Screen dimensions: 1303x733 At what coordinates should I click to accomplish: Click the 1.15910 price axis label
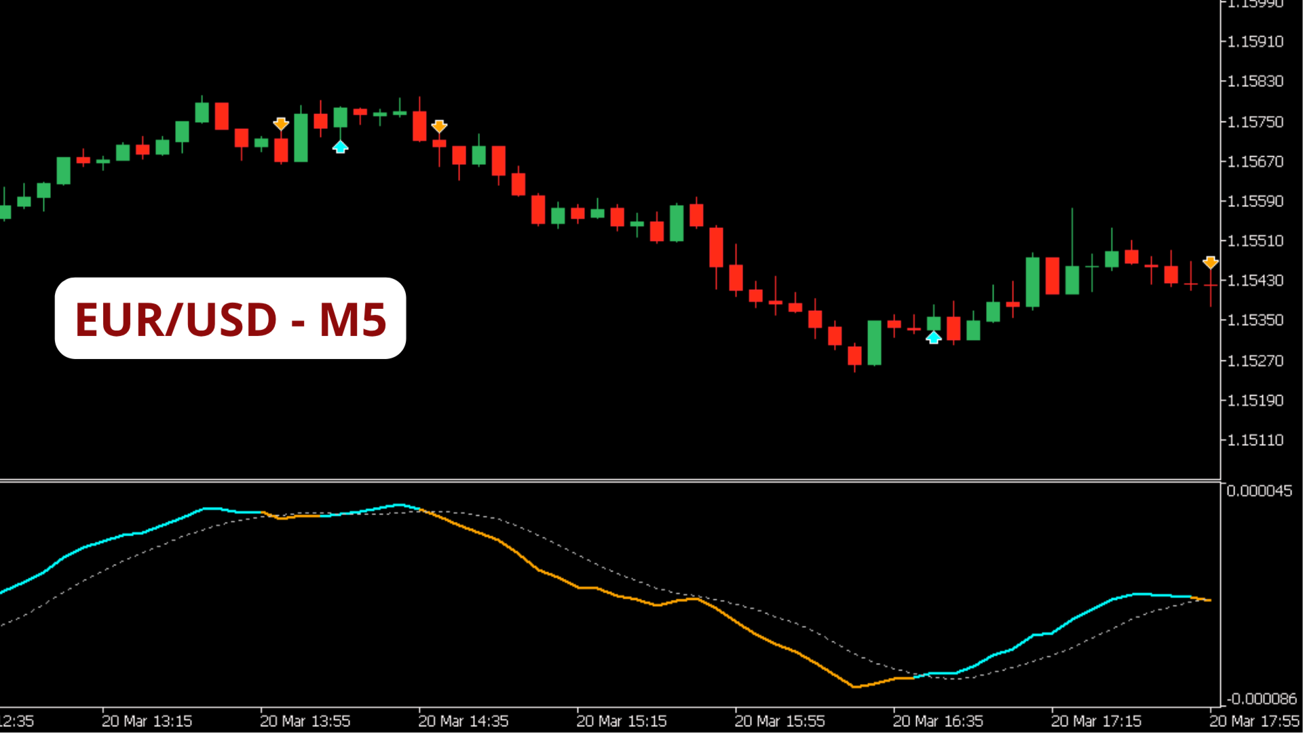[x=1255, y=41]
